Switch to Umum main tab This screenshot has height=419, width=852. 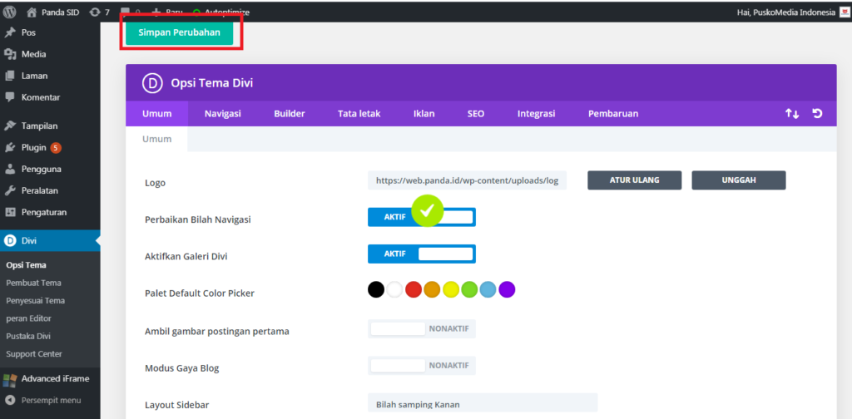tap(157, 114)
